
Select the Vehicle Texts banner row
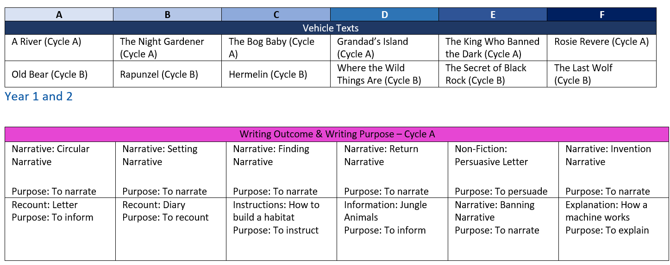[x=330, y=28]
